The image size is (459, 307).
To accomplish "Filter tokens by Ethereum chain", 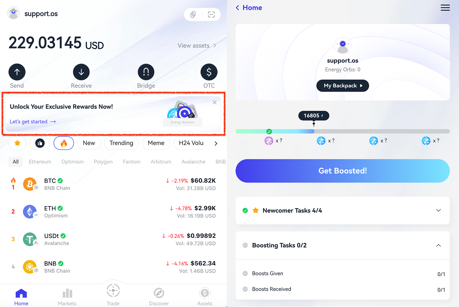I will [x=40, y=162].
